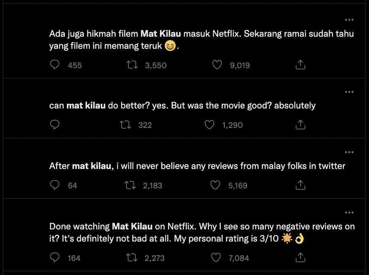
Task: Reply to the 'never believe any reviews' tweet
Action: [x=55, y=185]
